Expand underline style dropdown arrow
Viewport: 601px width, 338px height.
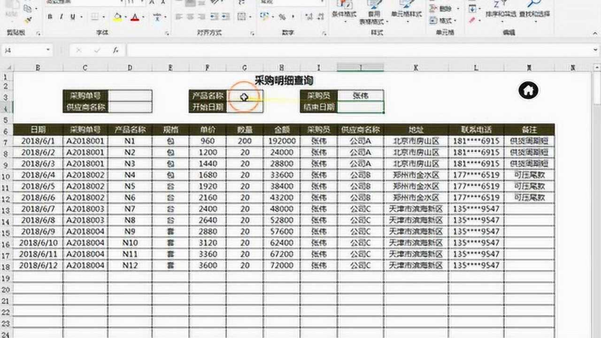pyautogui.click(x=81, y=17)
